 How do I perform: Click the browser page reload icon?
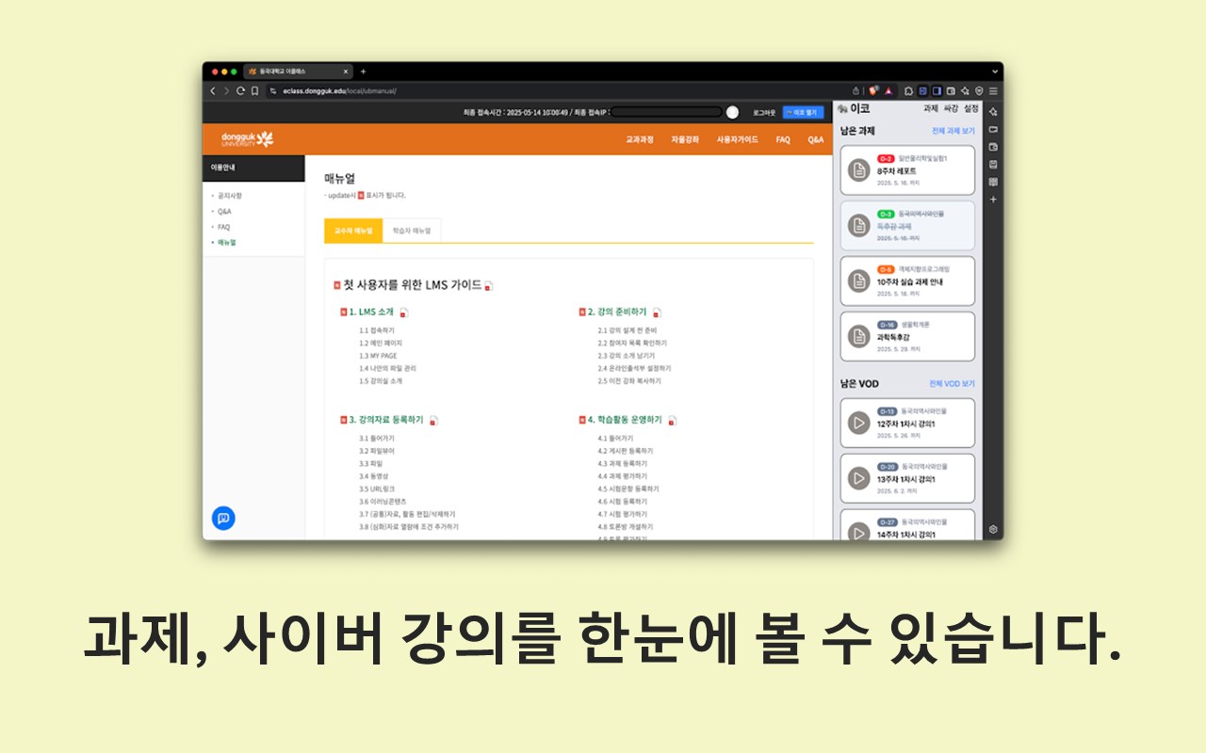[x=240, y=90]
